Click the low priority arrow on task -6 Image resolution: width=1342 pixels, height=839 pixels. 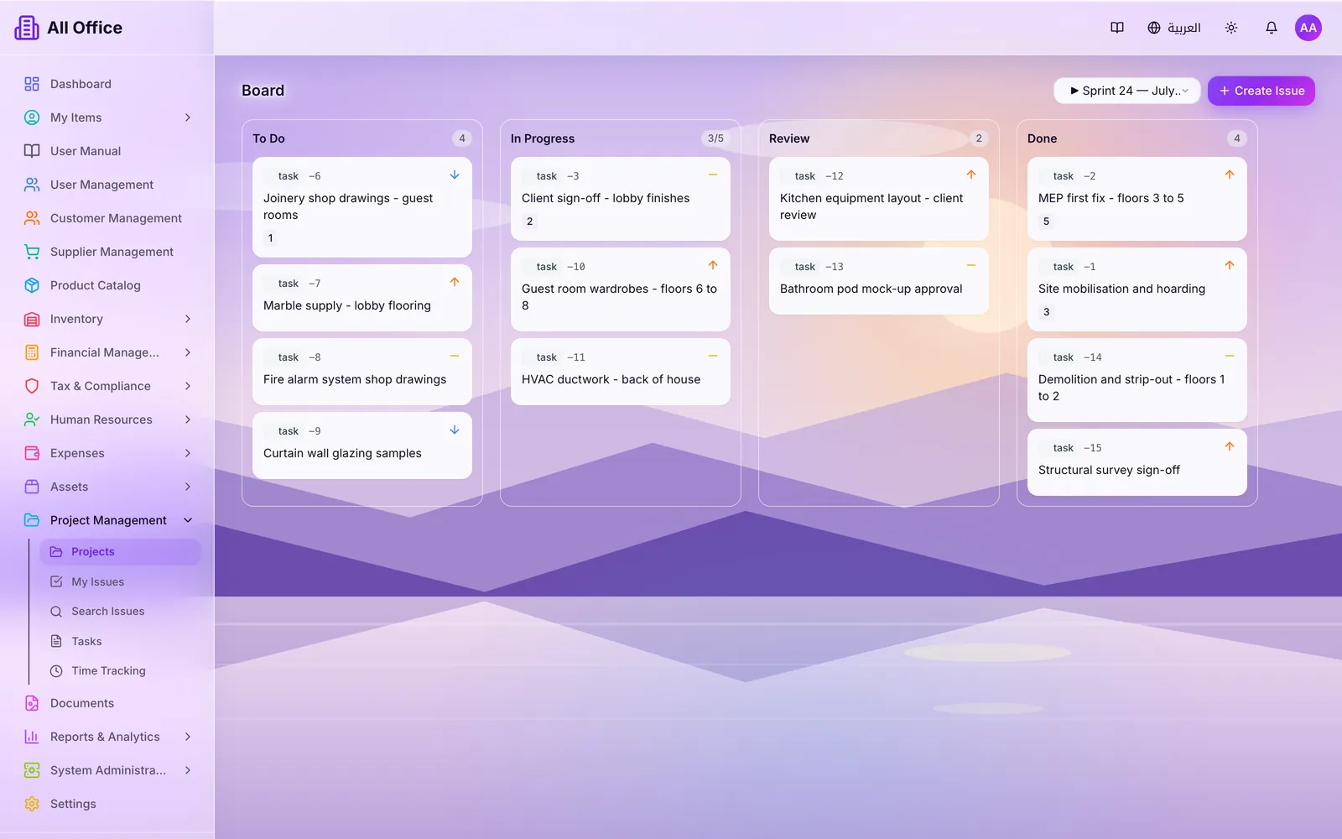455,175
